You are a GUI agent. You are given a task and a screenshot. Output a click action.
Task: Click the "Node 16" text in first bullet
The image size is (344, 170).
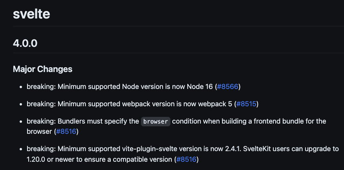coord(199,87)
